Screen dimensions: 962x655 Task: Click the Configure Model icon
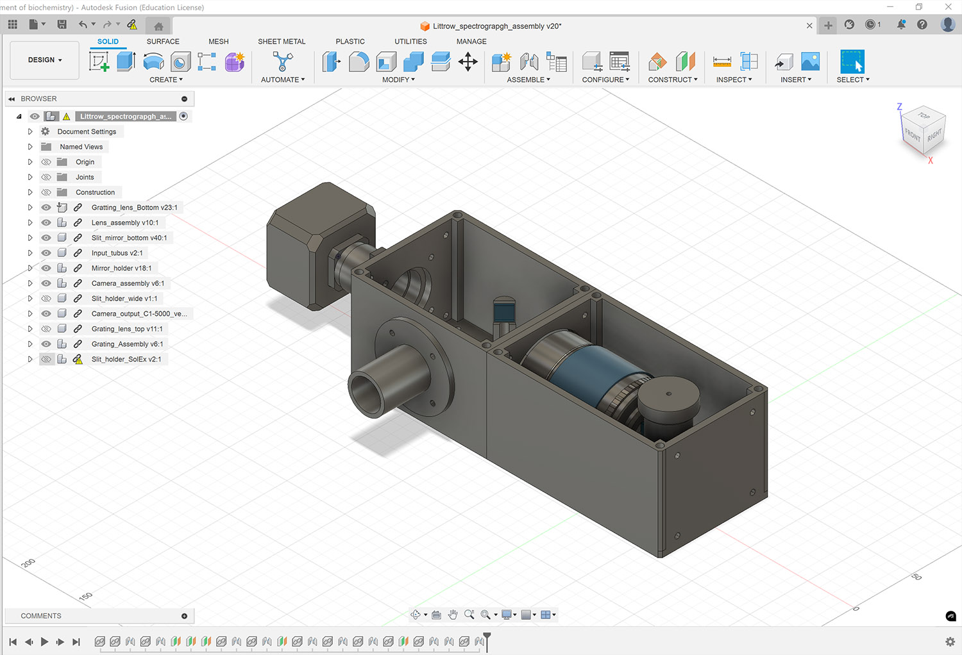[x=592, y=62]
